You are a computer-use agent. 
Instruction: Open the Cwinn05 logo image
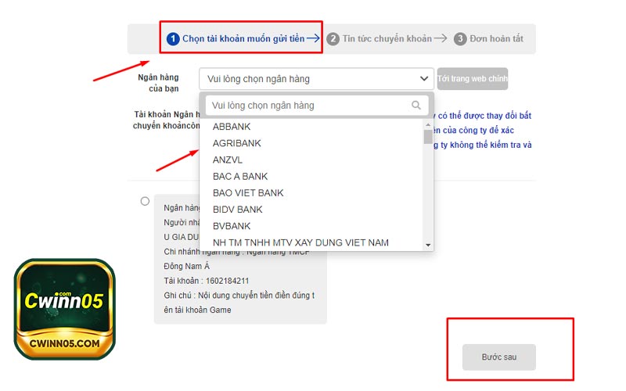coord(65,309)
